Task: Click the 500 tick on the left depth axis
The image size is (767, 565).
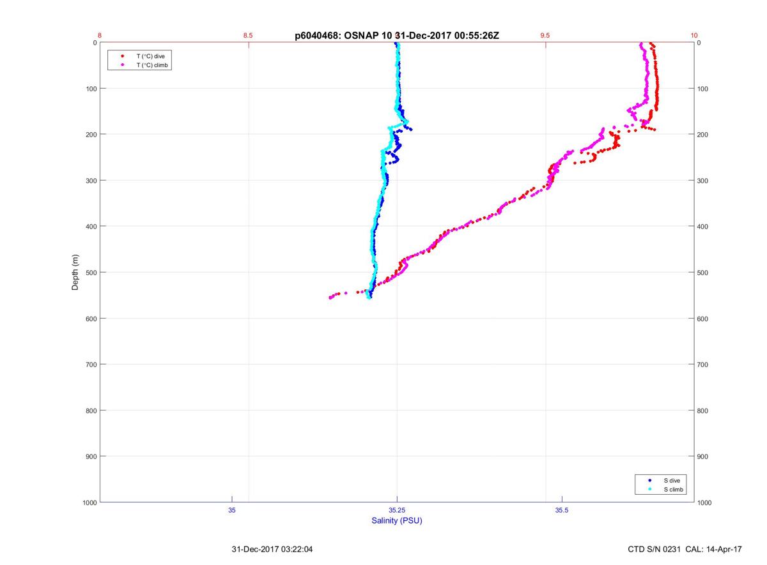Action: [91, 273]
